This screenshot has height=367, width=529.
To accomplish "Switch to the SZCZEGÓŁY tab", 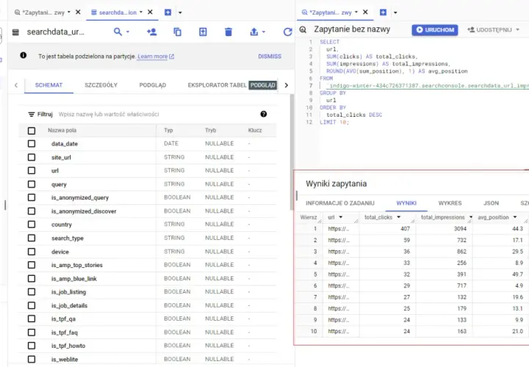I will click(x=101, y=85).
